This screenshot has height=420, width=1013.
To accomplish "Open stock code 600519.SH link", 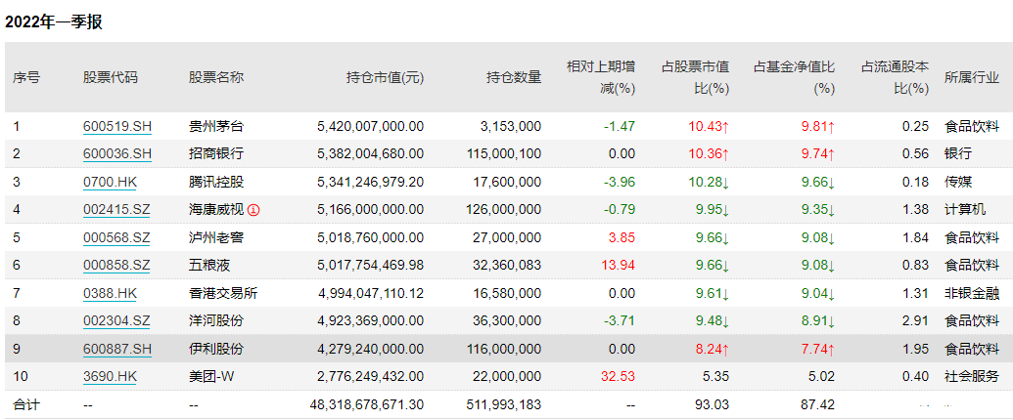I will (116, 126).
